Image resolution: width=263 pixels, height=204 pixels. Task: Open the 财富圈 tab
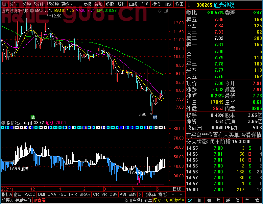pyautogui.click(x=39, y=200)
